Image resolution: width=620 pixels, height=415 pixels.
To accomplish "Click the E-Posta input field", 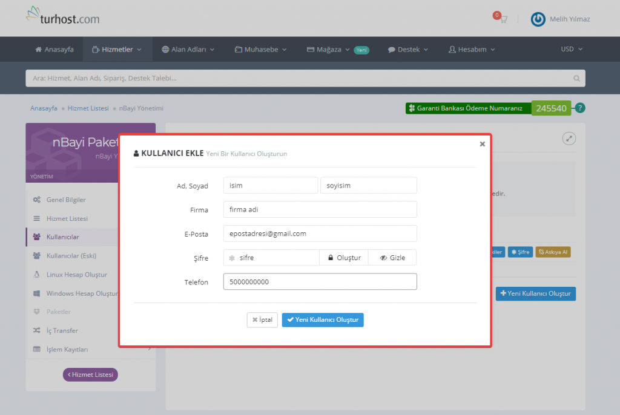I will tap(320, 234).
